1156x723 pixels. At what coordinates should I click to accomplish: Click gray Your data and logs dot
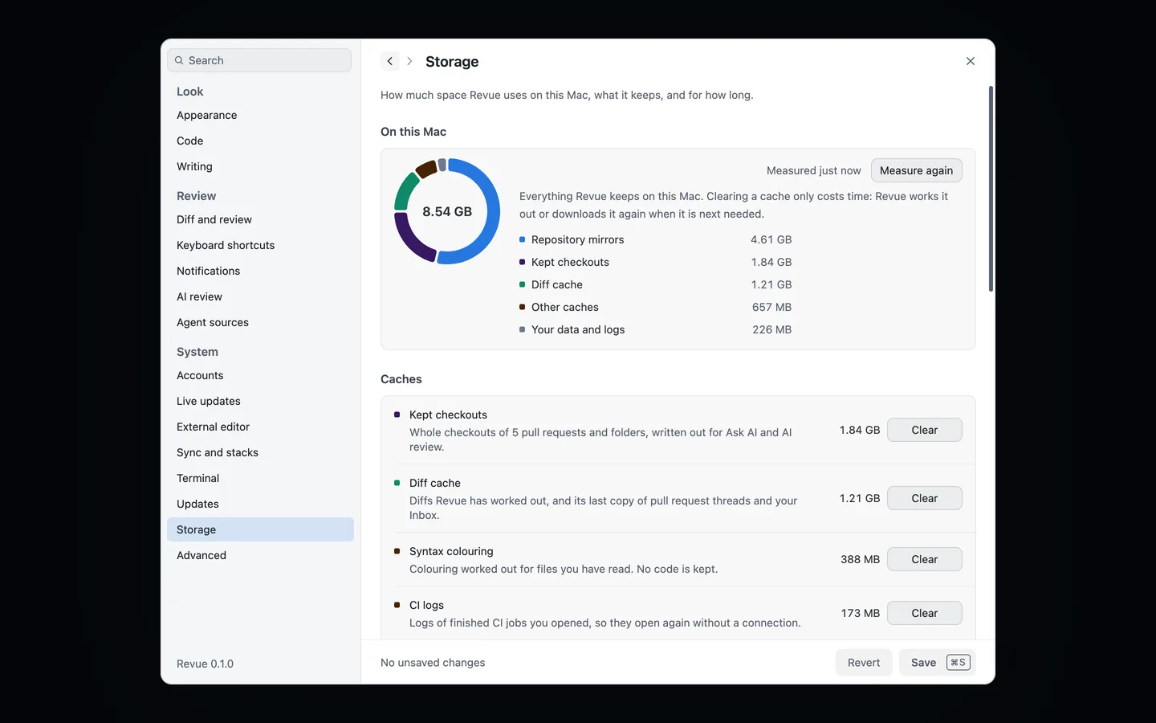(x=522, y=329)
